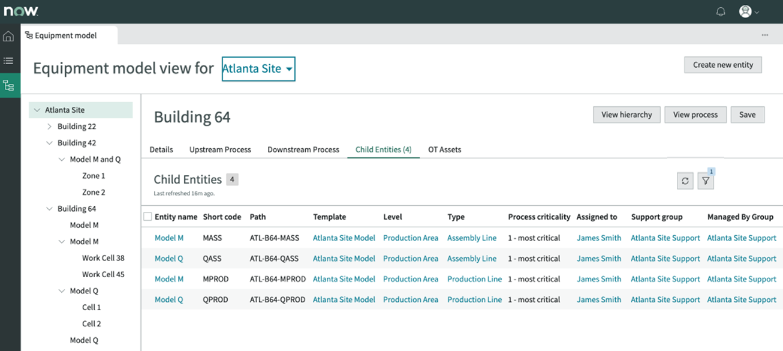Open Model M link in MPROD row
Screen dimensions: 783x351
[x=169, y=279]
